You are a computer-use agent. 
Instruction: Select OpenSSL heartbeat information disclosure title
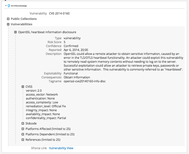[47, 32]
